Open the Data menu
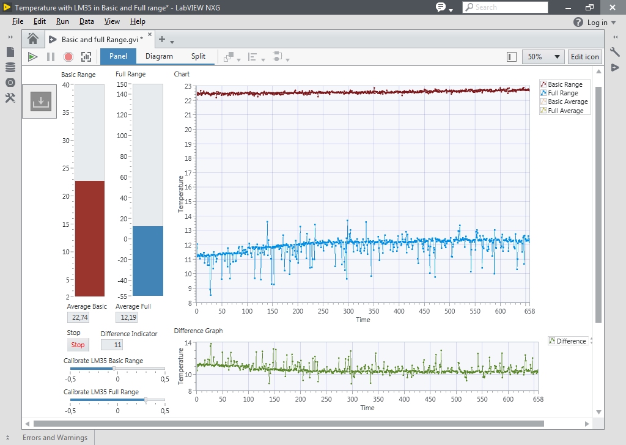Viewport: 626px width, 445px height. coord(87,21)
